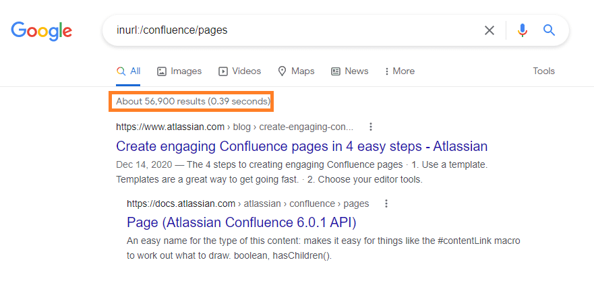Click the docs.atlassian.com URL breadcrumb
The width and height of the screenshot is (594, 283).
click(x=181, y=203)
